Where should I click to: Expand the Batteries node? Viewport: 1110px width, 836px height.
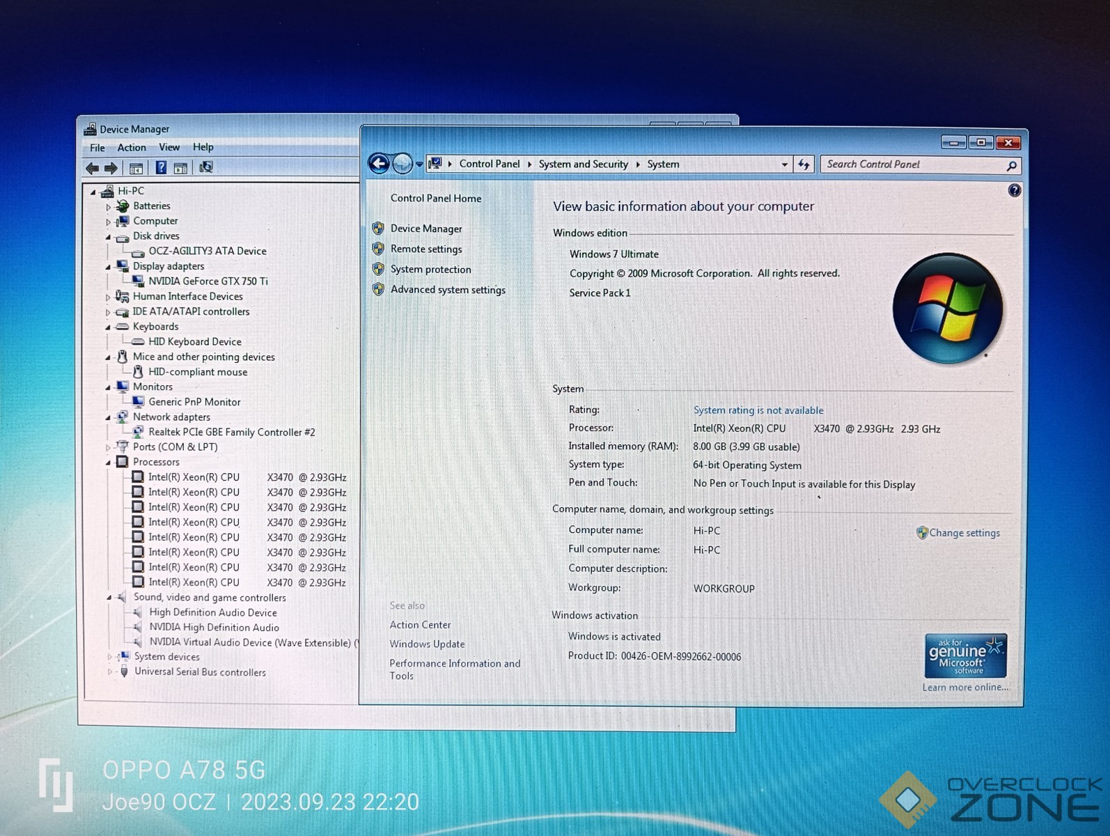tap(108, 207)
